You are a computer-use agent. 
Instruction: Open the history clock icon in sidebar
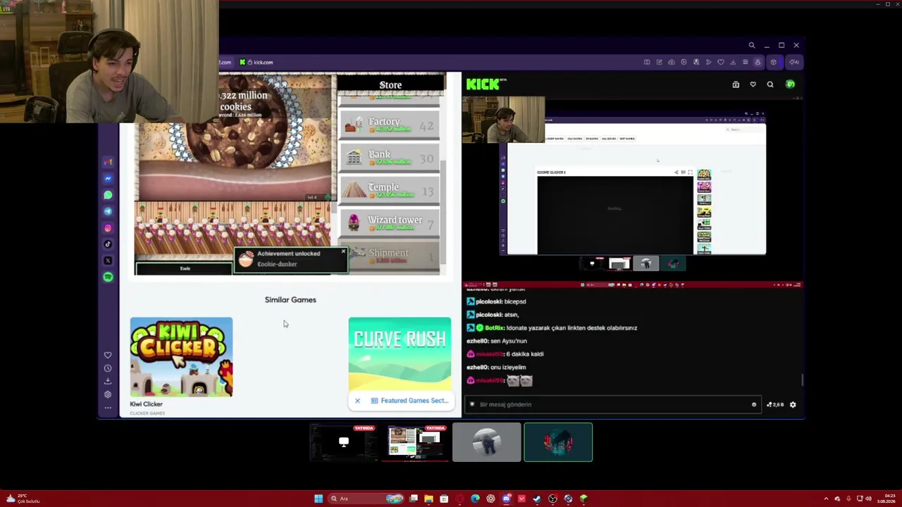pyautogui.click(x=108, y=368)
